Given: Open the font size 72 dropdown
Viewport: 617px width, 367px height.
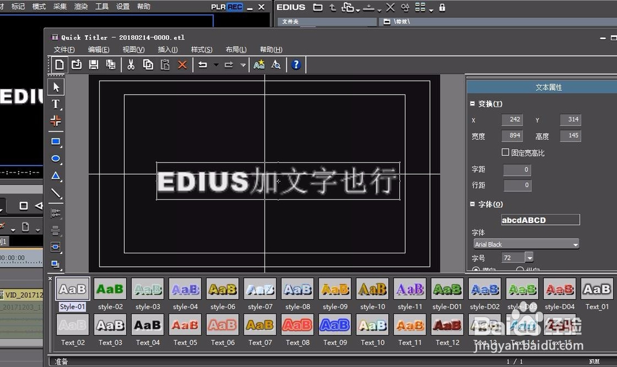Looking at the screenshot, I should 529,258.
